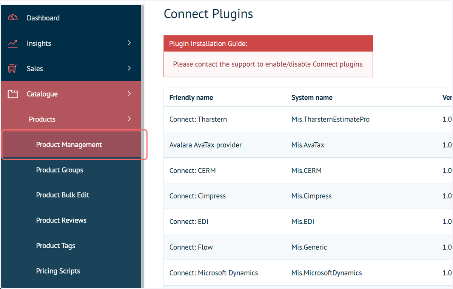The image size is (453, 289).
Task: Click Mis.EDI system name
Action: click(x=303, y=222)
